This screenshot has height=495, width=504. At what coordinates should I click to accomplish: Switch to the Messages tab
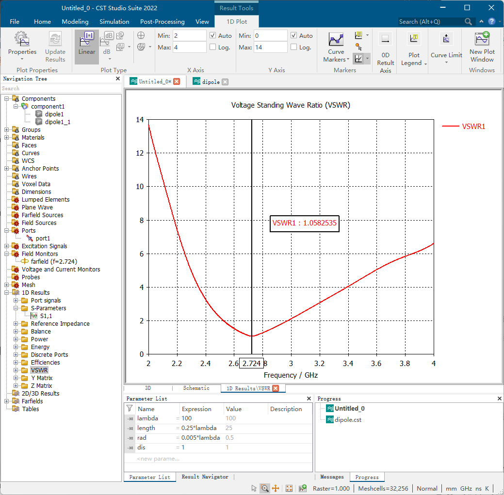tap(332, 477)
